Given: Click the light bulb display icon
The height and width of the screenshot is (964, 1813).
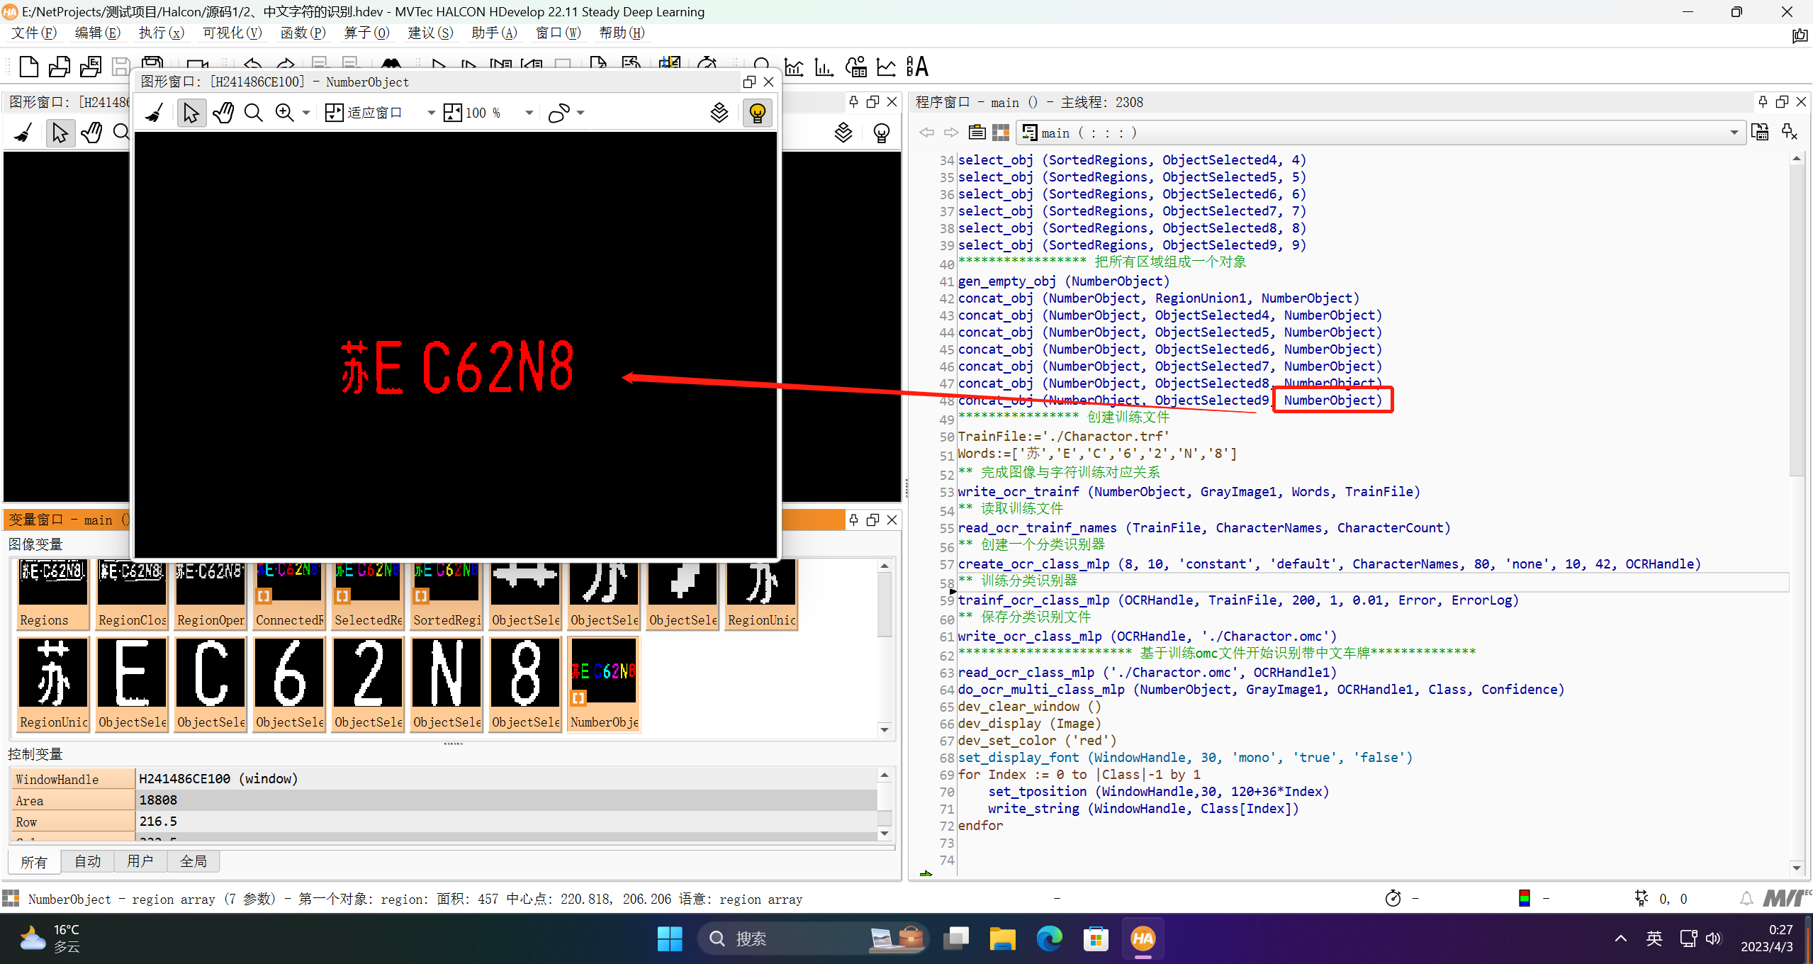Looking at the screenshot, I should point(757,113).
